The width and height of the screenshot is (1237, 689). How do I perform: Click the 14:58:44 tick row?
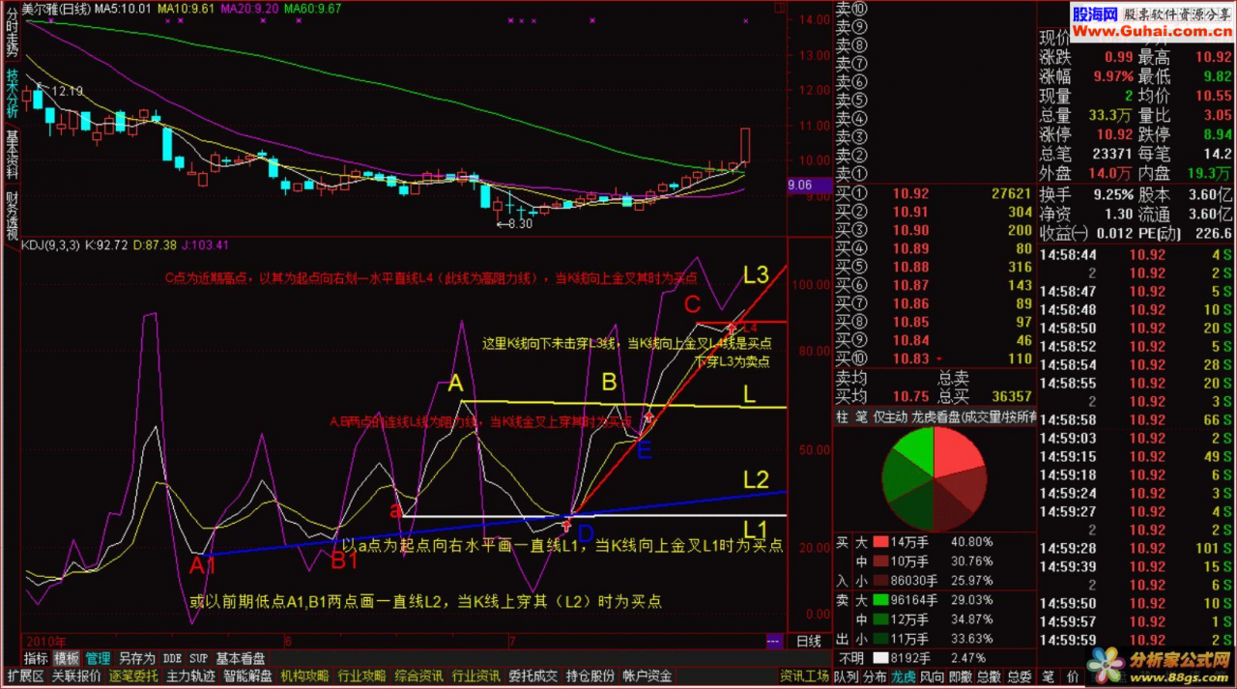tap(1137, 255)
